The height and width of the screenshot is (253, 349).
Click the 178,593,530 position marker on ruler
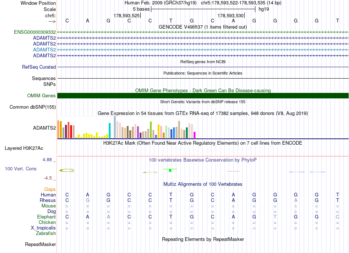[x=231, y=15]
